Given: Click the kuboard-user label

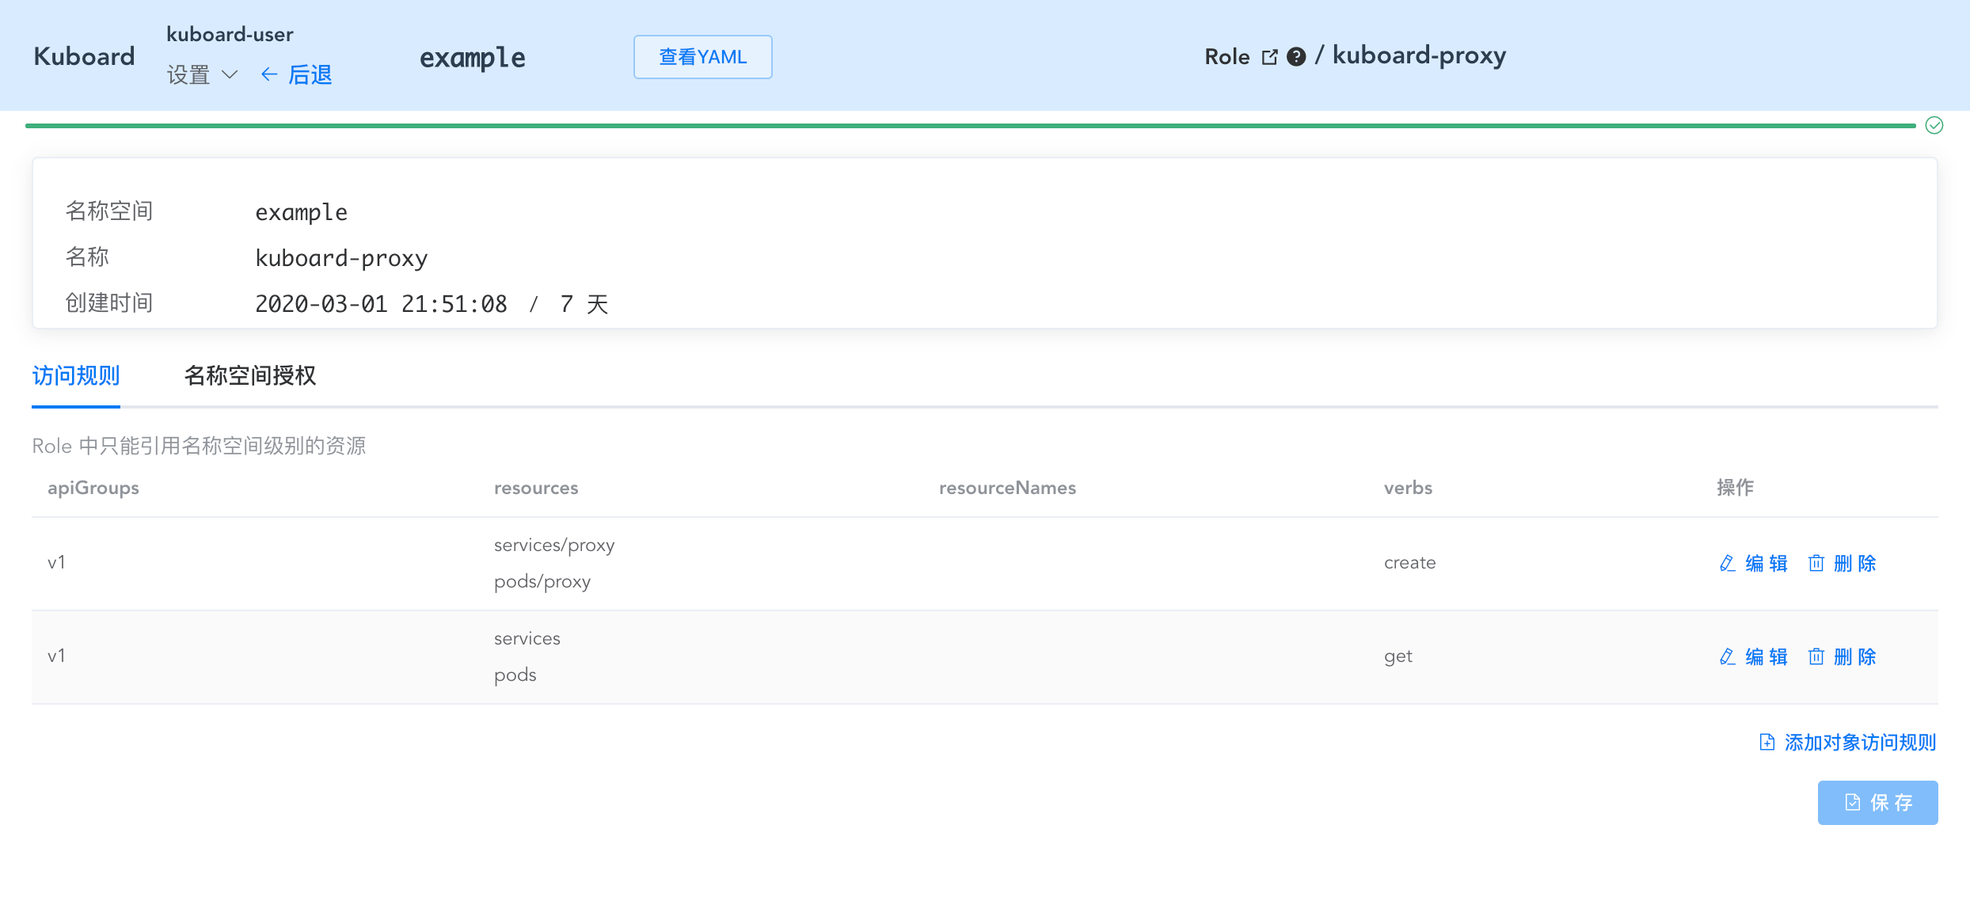Looking at the screenshot, I should 230,34.
